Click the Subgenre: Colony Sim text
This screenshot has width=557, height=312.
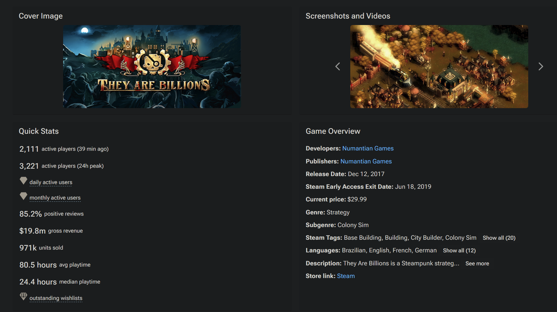pos(337,225)
